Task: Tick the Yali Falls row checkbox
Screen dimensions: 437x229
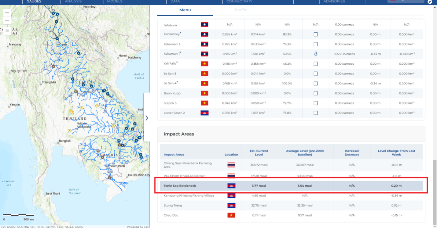Action: tap(316, 64)
